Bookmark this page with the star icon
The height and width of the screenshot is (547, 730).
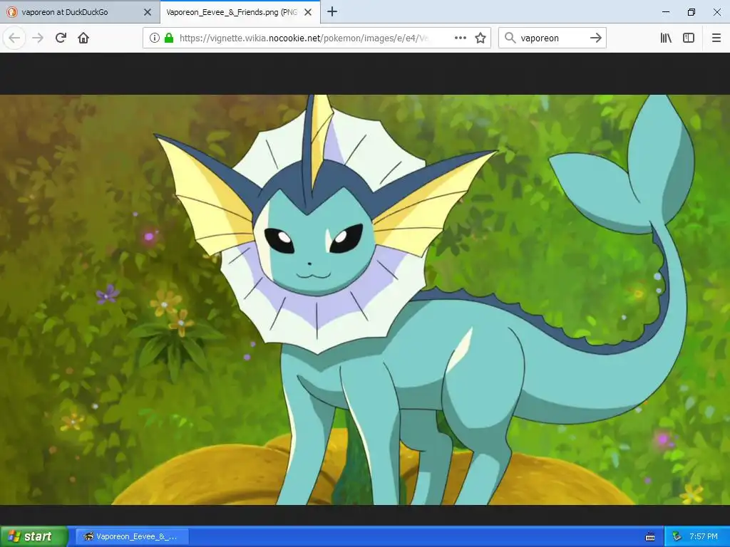(x=480, y=38)
